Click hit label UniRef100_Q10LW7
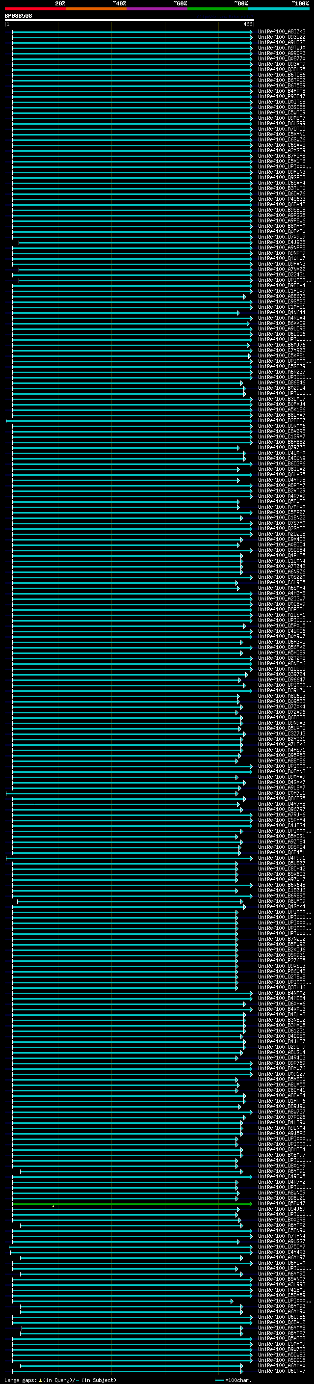Screen dimensions: 314x1384 click(282, 259)
